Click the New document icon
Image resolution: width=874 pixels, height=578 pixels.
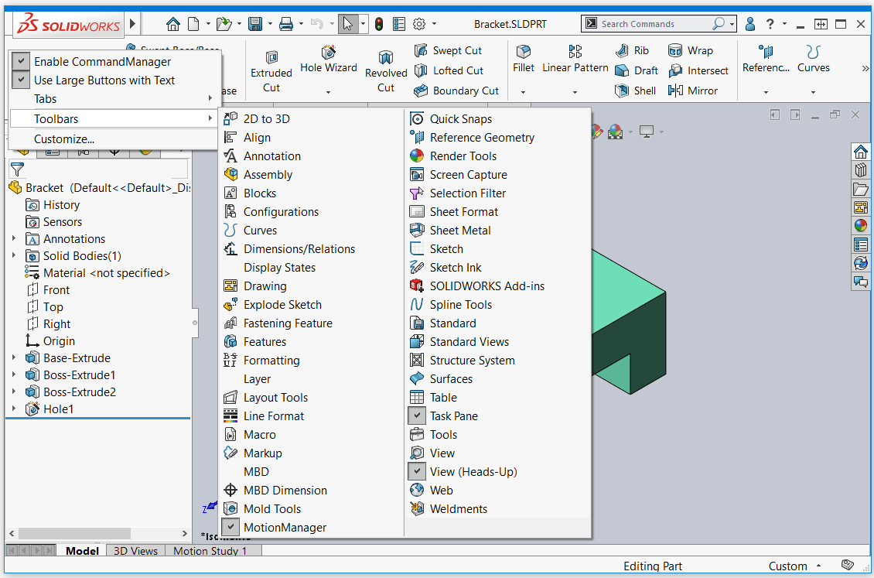[x=193, y=24]
